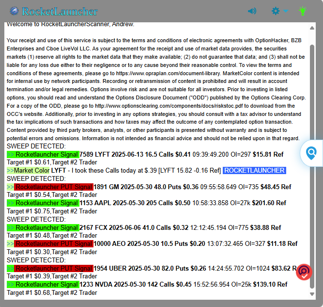Click '$139.10 Ref' on the NVDA row
The width and height of the screenshot is (323, 307).
[x=270, y=285]
